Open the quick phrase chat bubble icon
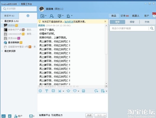This screenshot has width=156, height=118. pyautogui.click(x=96, y=91)
